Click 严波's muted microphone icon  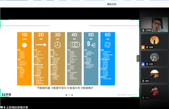click(x=143, y=98)
